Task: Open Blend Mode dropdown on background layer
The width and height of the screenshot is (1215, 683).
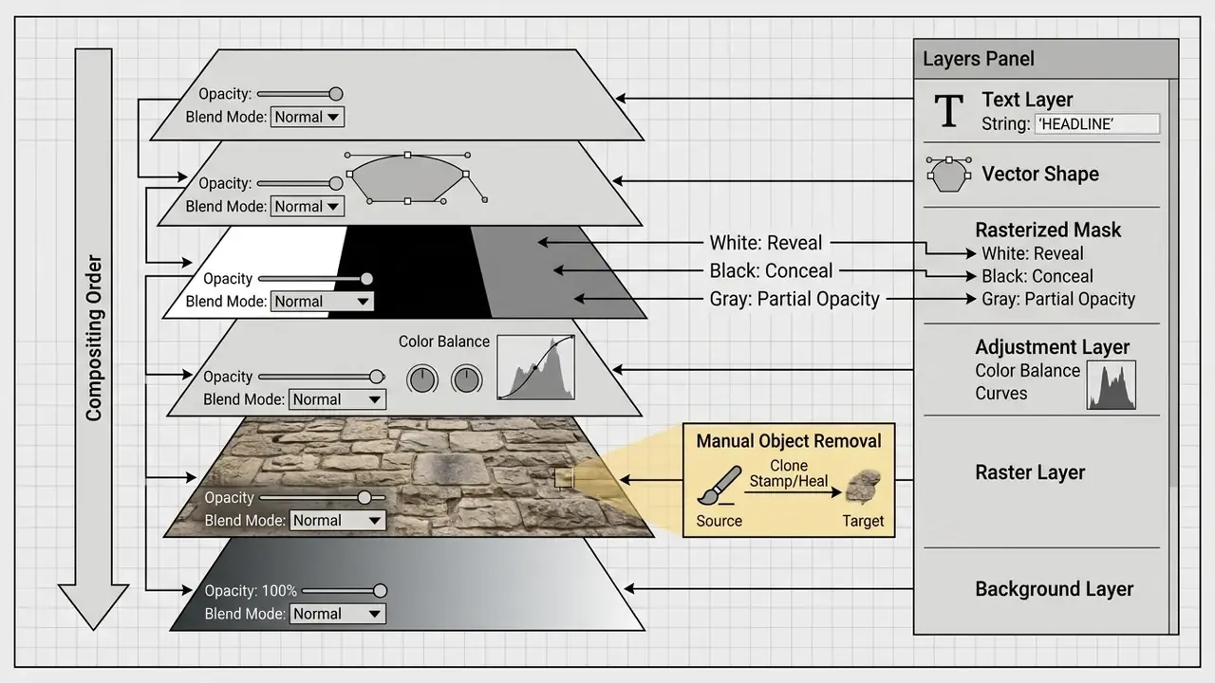Action: 337,614
